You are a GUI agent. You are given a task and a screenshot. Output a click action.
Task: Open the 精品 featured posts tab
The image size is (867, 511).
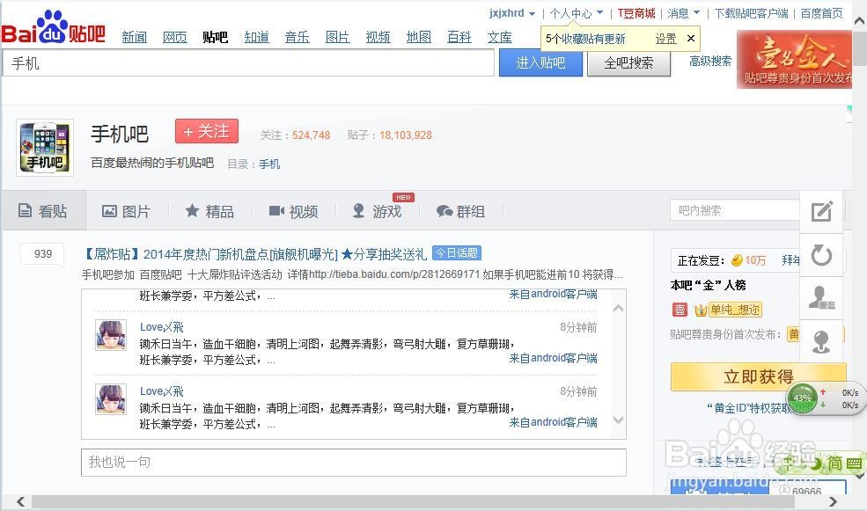209,211
